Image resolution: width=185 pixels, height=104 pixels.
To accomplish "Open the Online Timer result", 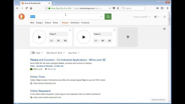I will click(x=38, y=77).
